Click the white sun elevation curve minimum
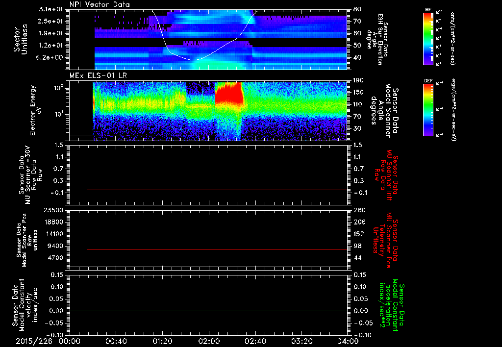502x347 pixels. (x=194, y=60)
